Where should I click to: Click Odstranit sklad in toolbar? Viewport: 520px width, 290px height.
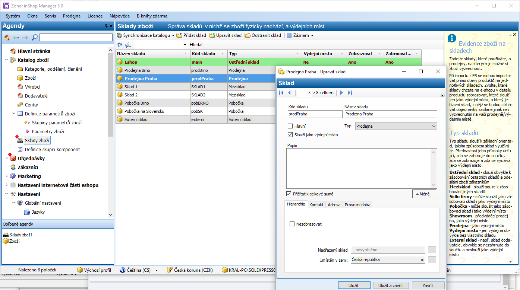pyautogui.click(x=263, y=35)
